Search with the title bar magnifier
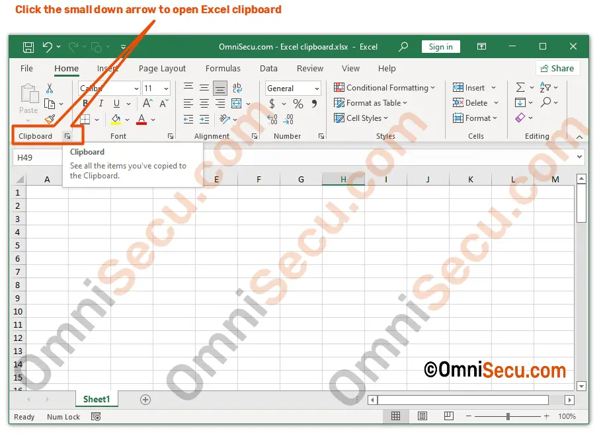 pyautogui.click(x=403, y=47)
